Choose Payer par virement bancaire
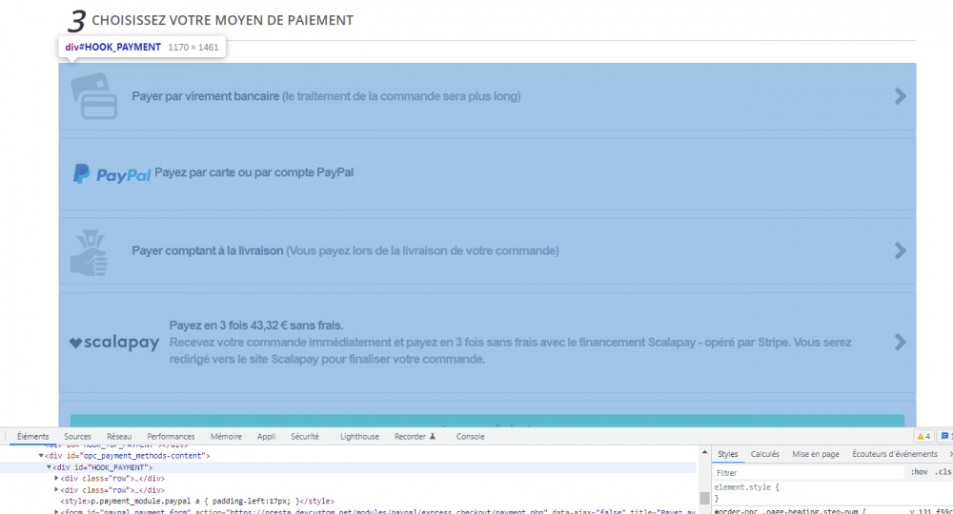 coord(487,96)
